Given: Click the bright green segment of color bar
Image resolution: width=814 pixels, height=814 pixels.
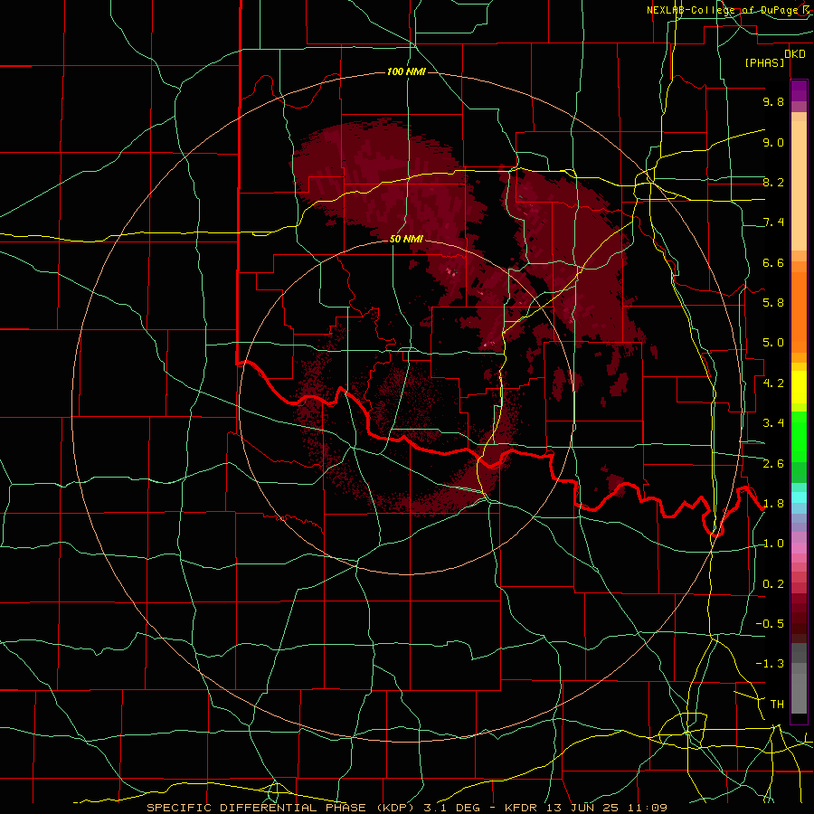Looking at the screenshot, I should [x=799, y=437].
